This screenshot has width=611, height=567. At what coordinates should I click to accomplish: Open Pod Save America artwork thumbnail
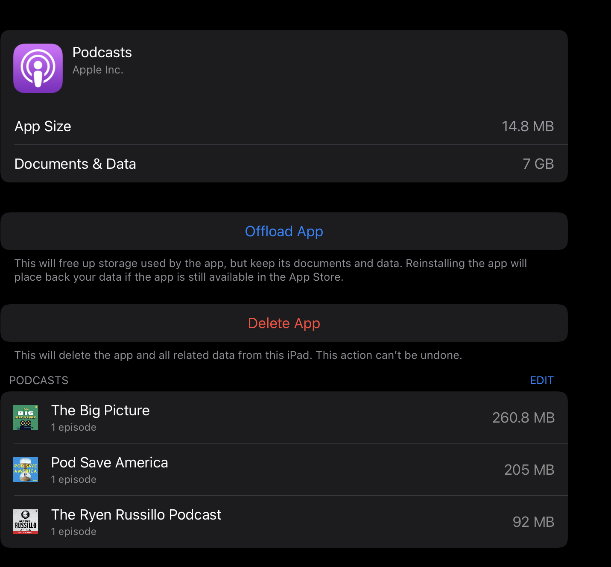pos(26,470)
